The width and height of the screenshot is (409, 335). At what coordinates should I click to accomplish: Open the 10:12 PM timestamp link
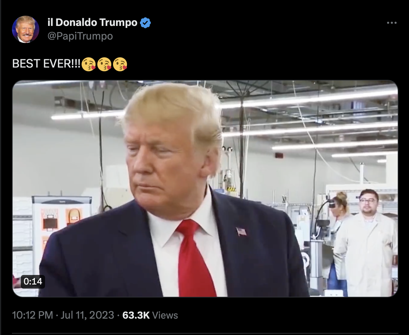tap(33, 315)
